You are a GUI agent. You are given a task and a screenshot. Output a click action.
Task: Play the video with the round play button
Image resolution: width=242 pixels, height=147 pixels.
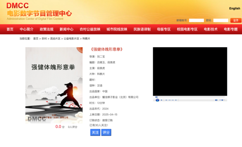click(x=157, y=100)
